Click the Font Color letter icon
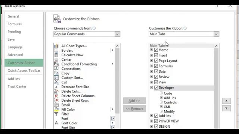Image resolution: width=239 pixels, height=134 pixels. tap(56, 123)
